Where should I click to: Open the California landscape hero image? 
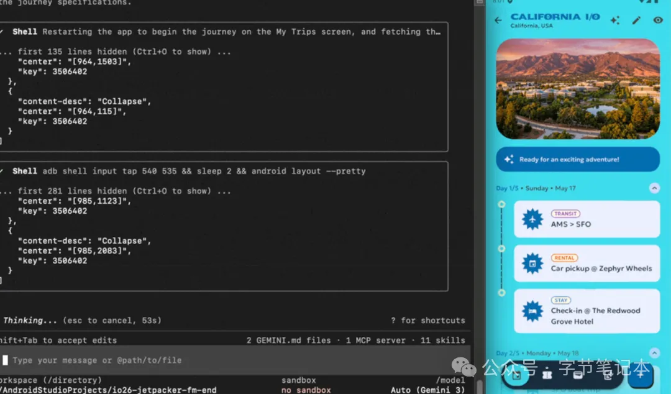[x=578, y=89]
